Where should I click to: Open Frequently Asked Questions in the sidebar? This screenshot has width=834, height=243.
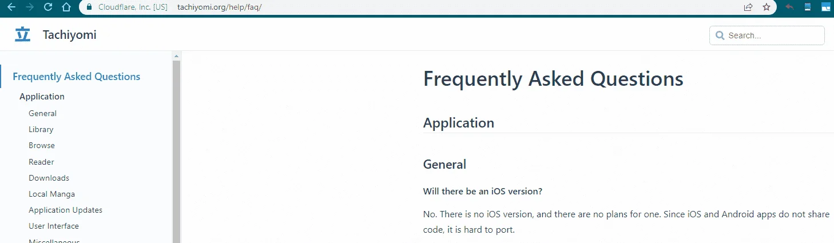tap(76, 77)
